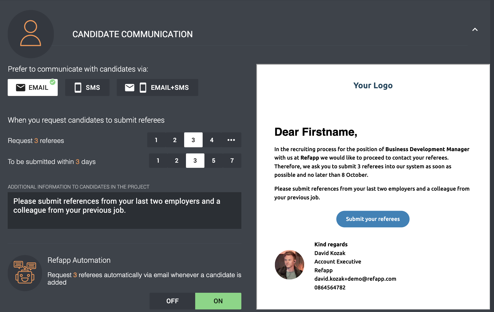Click David Kozak's profile photo

(x=289, y=265)
